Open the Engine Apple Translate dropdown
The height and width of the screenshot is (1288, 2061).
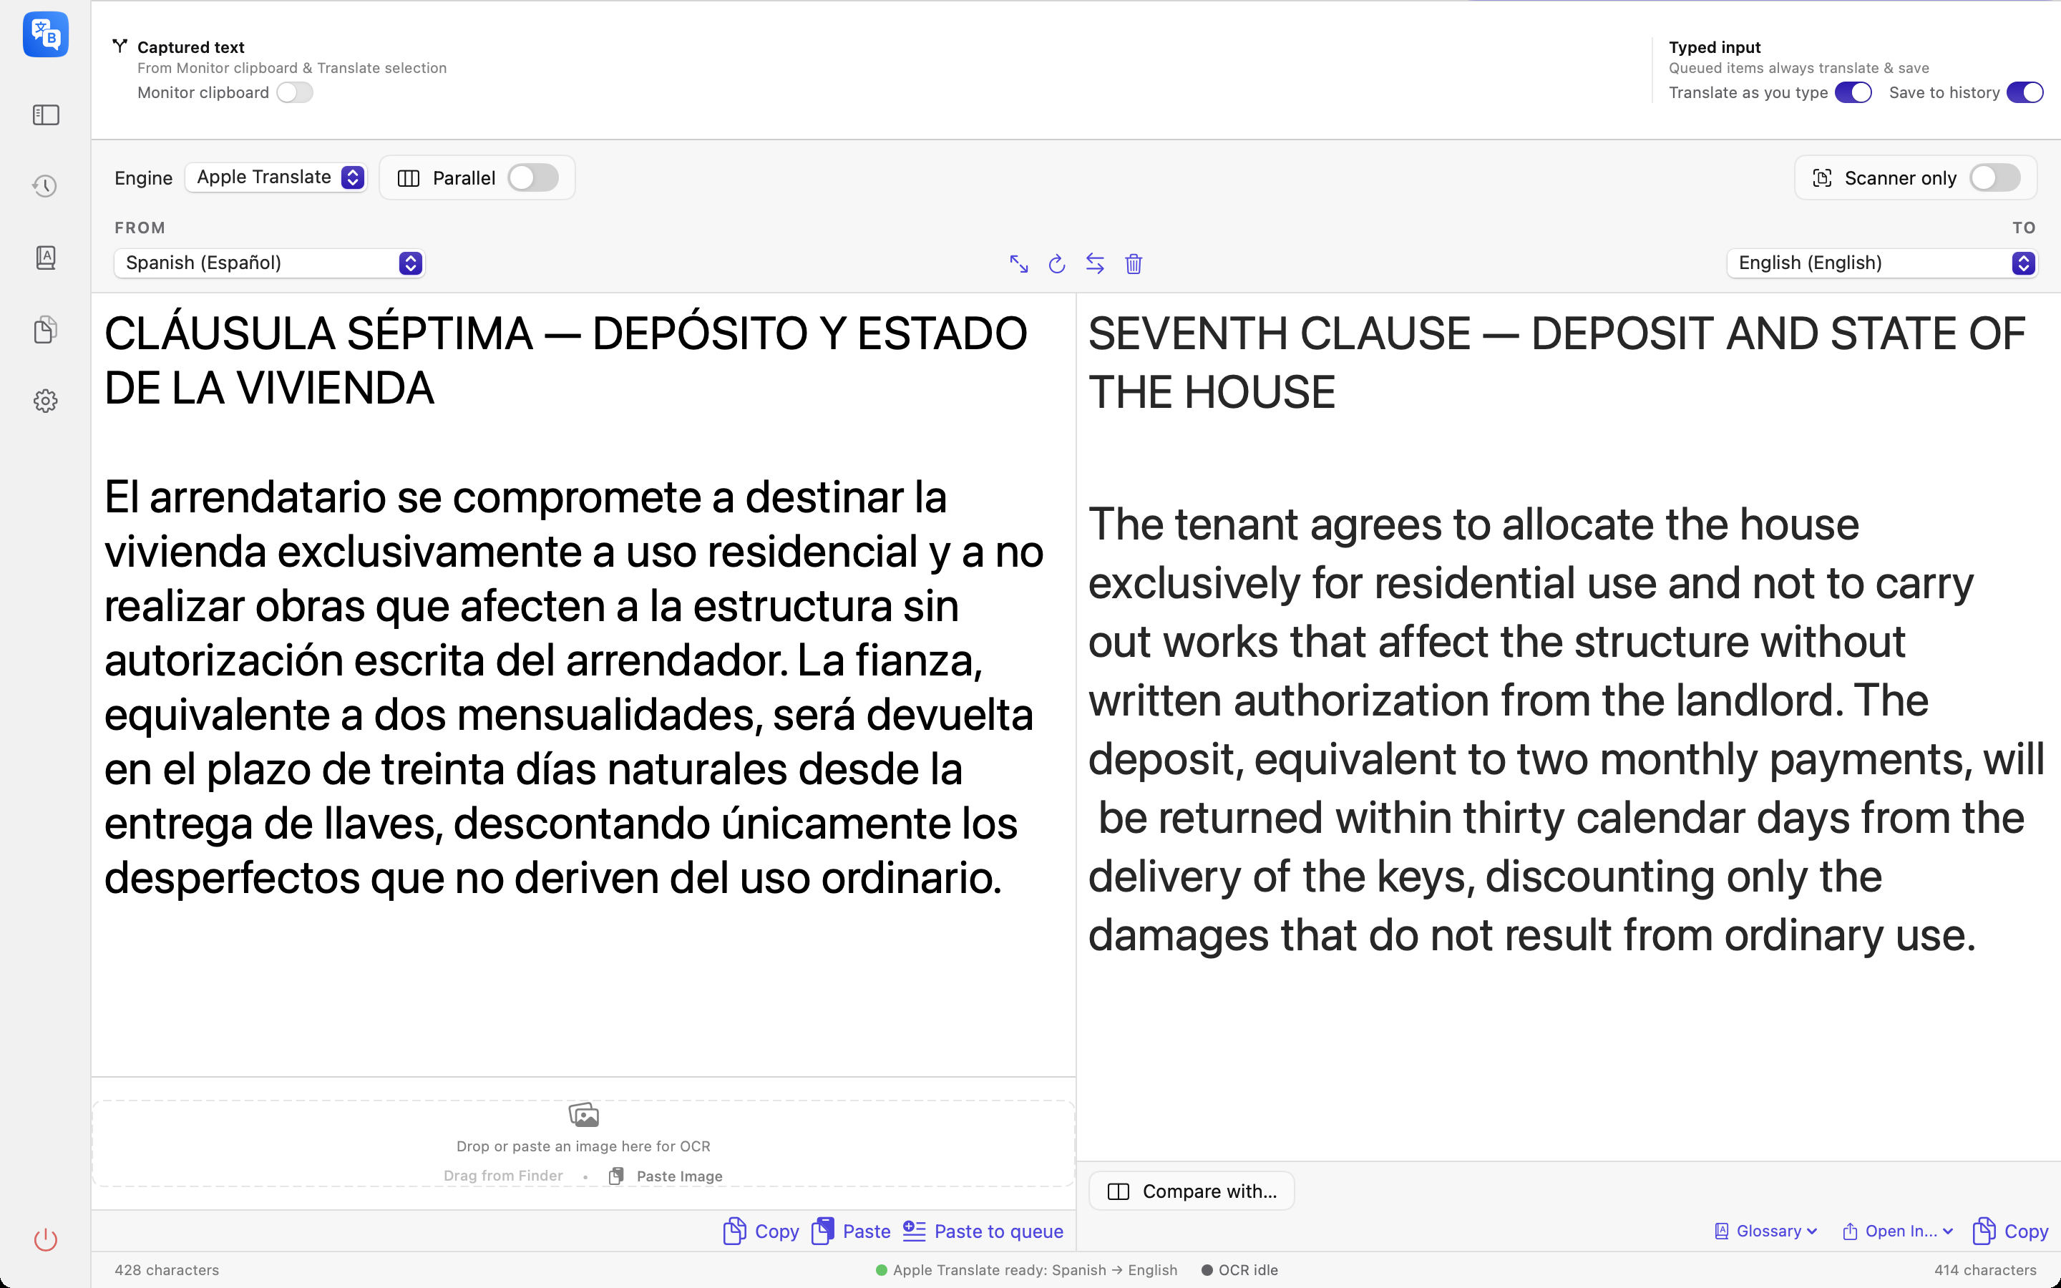pos(277,177)
